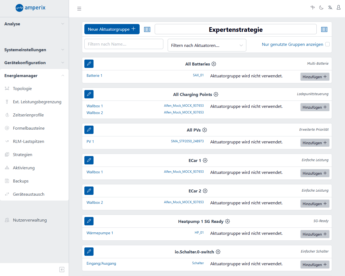This screenshot has width=345, height=276.
Task: Open Filtern nach Aktuatoren dropdown
Action: [207, 45]
